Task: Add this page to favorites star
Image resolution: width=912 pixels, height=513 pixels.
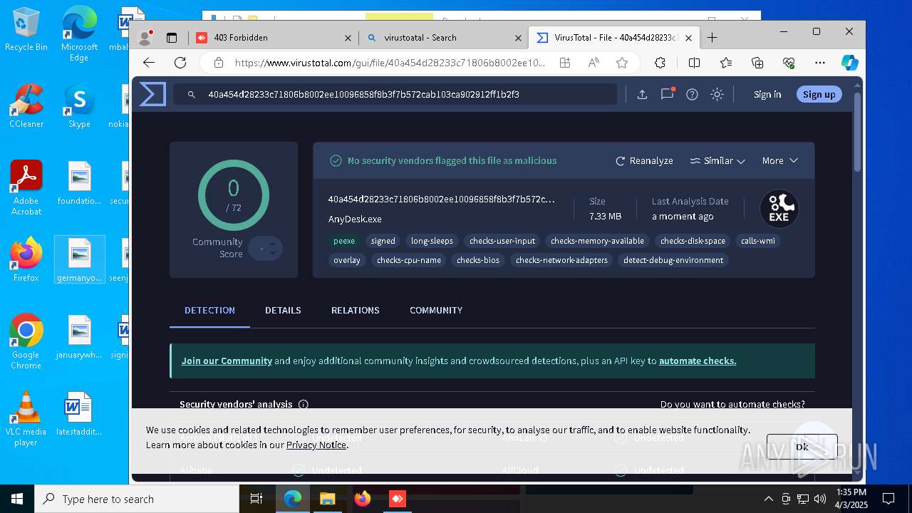Action: click(x=622, y=63)
